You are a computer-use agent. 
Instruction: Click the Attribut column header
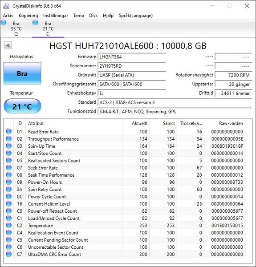(x=74, y=123)
